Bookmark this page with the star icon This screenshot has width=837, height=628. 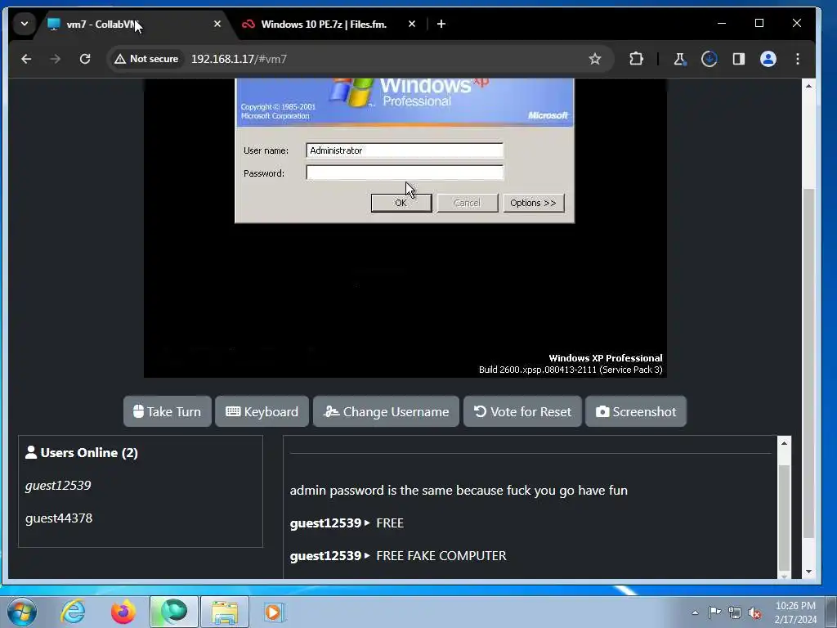pyautogui.click(x=595, y=59)
